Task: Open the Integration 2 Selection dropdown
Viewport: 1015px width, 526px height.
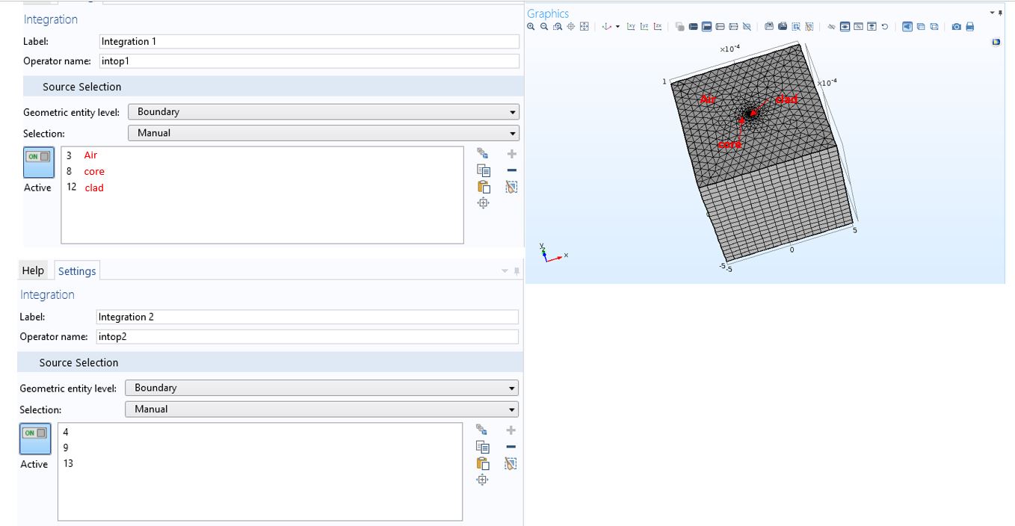Action: (x=321, y=409)
